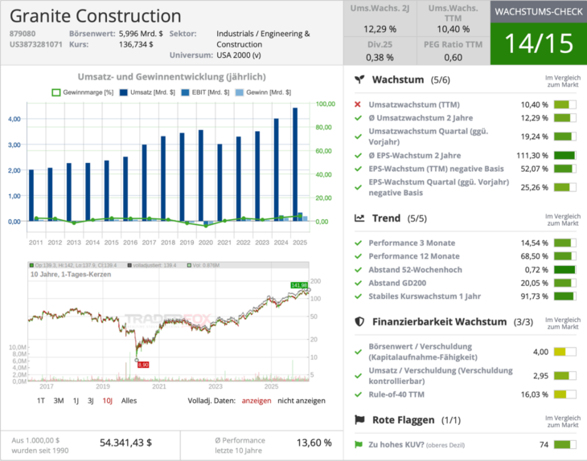587x461 pixels.
Task: Click the checkmark beside Börsenwert / Verschuldung
Action: (x=359, y=352)
